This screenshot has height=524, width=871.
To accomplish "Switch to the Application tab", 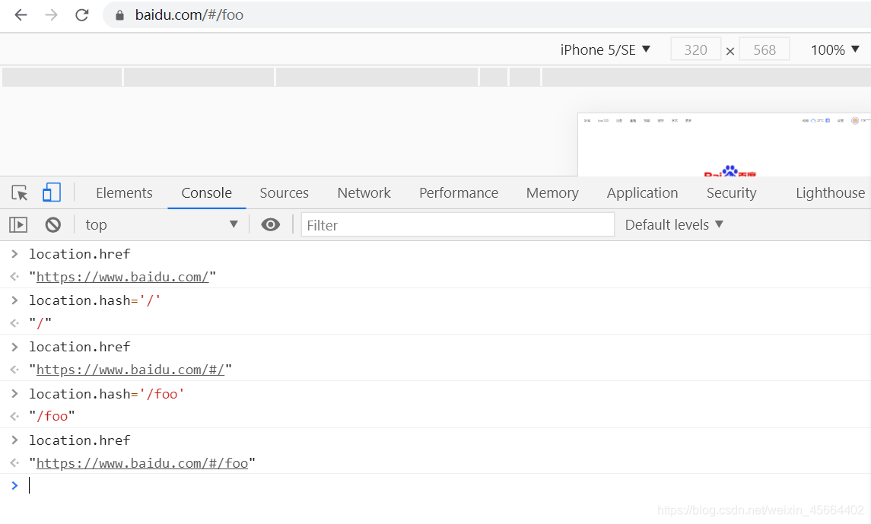I will click(x=642, y=192).
